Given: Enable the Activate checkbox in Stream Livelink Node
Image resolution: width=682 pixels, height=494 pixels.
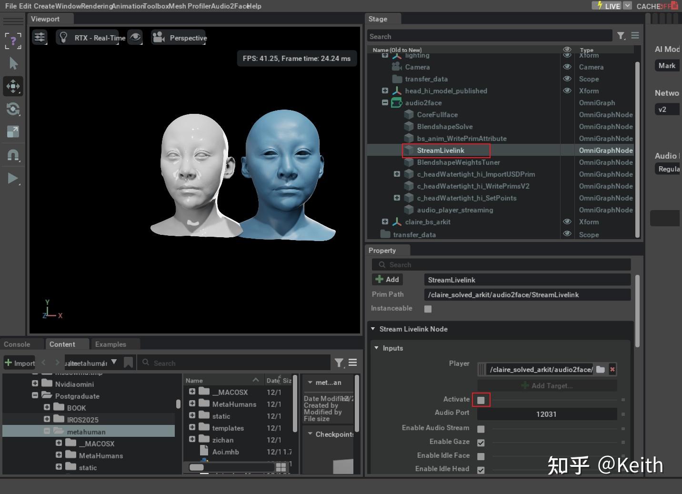Looking at the screenshot, I should (x=481, y=400).
